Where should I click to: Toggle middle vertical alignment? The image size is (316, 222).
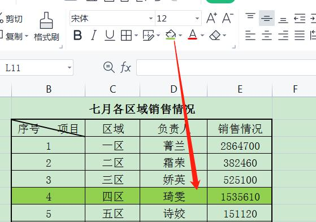[267, 18]
